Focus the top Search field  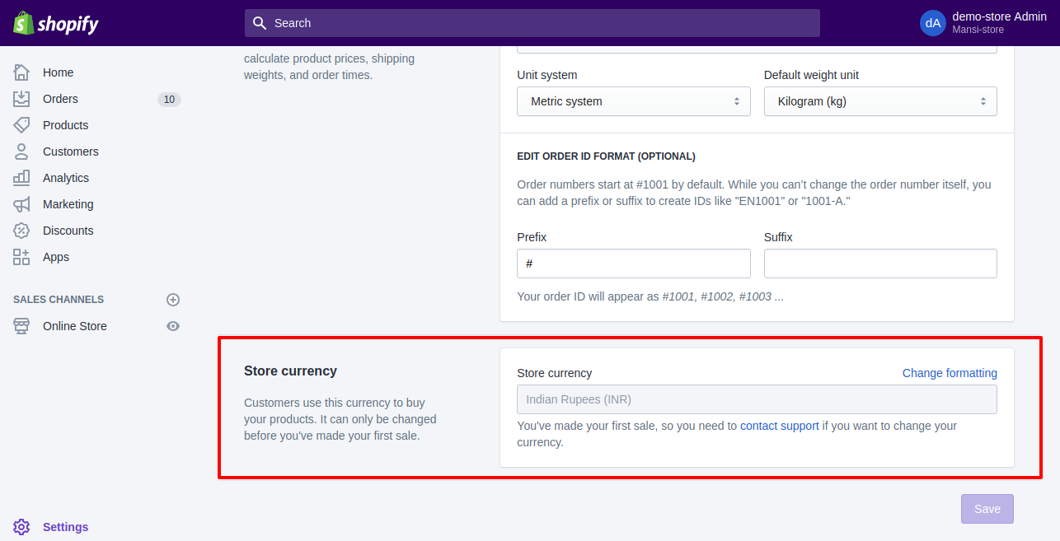[x=532, y=23]
